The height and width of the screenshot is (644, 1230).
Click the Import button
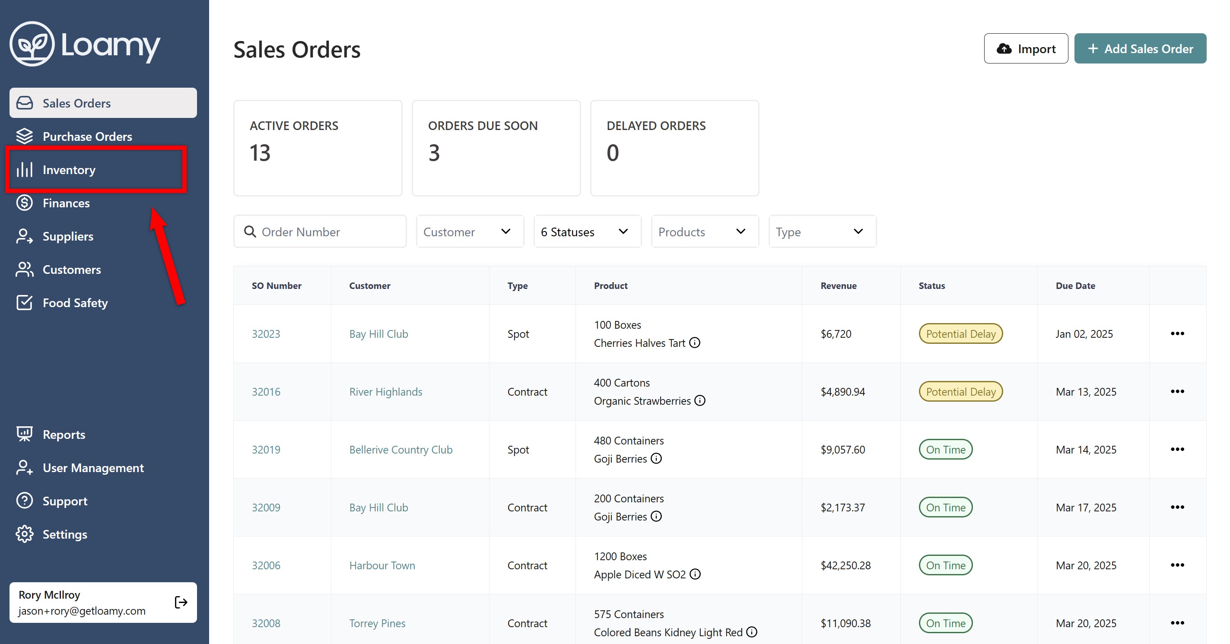coord(1026,49)
